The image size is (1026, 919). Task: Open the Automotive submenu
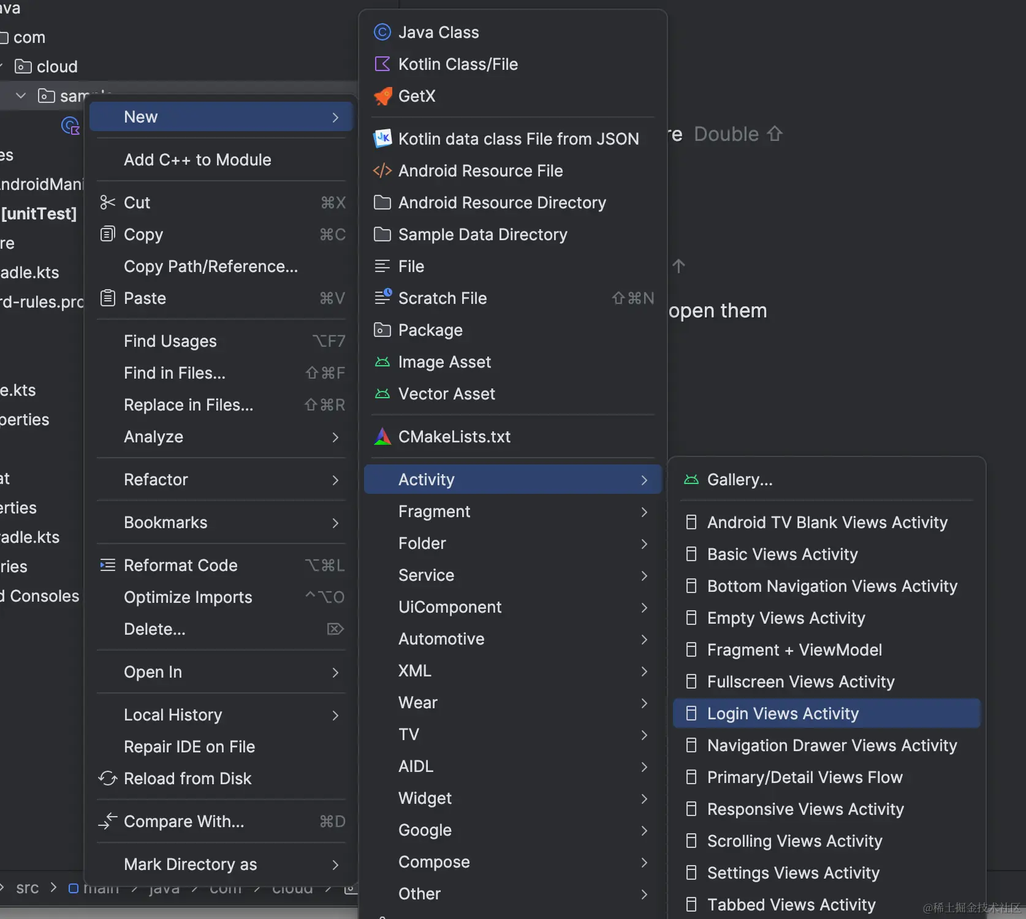[x=513, y=638]
